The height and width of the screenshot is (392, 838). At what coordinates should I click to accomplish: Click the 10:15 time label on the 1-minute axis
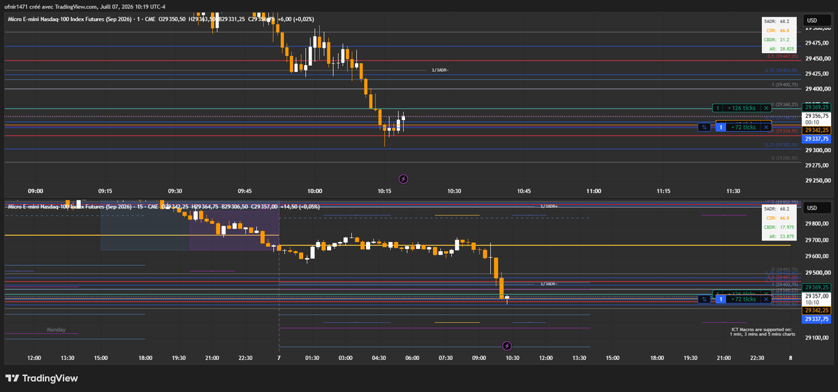(384, 190)
